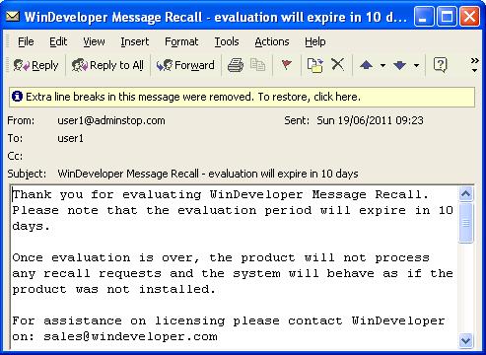The width and height of the screenshot is (486, 355).
Task: Open the Format menu
Action: 181,41
